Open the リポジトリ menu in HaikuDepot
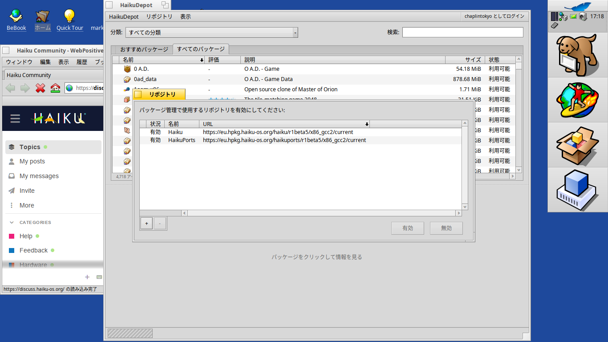 tap(159, 16)
